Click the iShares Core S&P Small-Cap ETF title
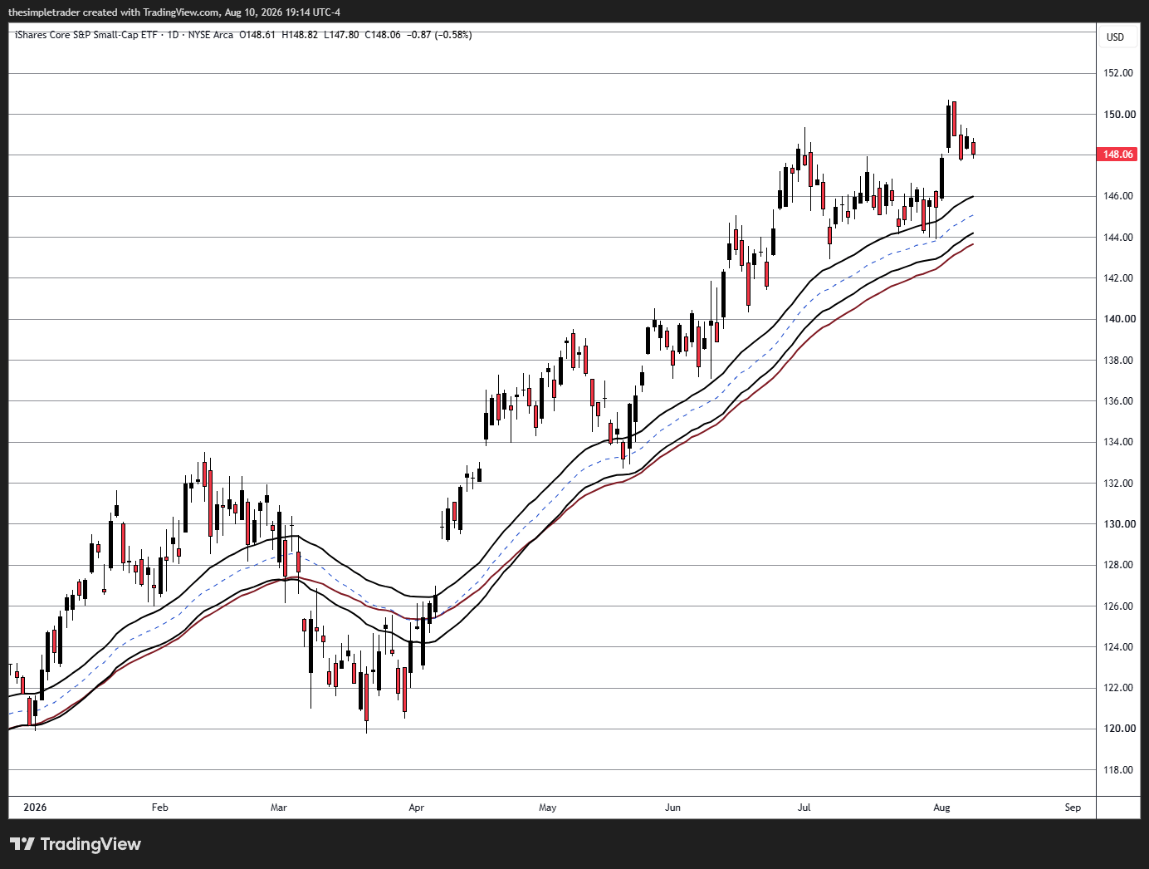The image size is (1149, 869). coord(86,35)
